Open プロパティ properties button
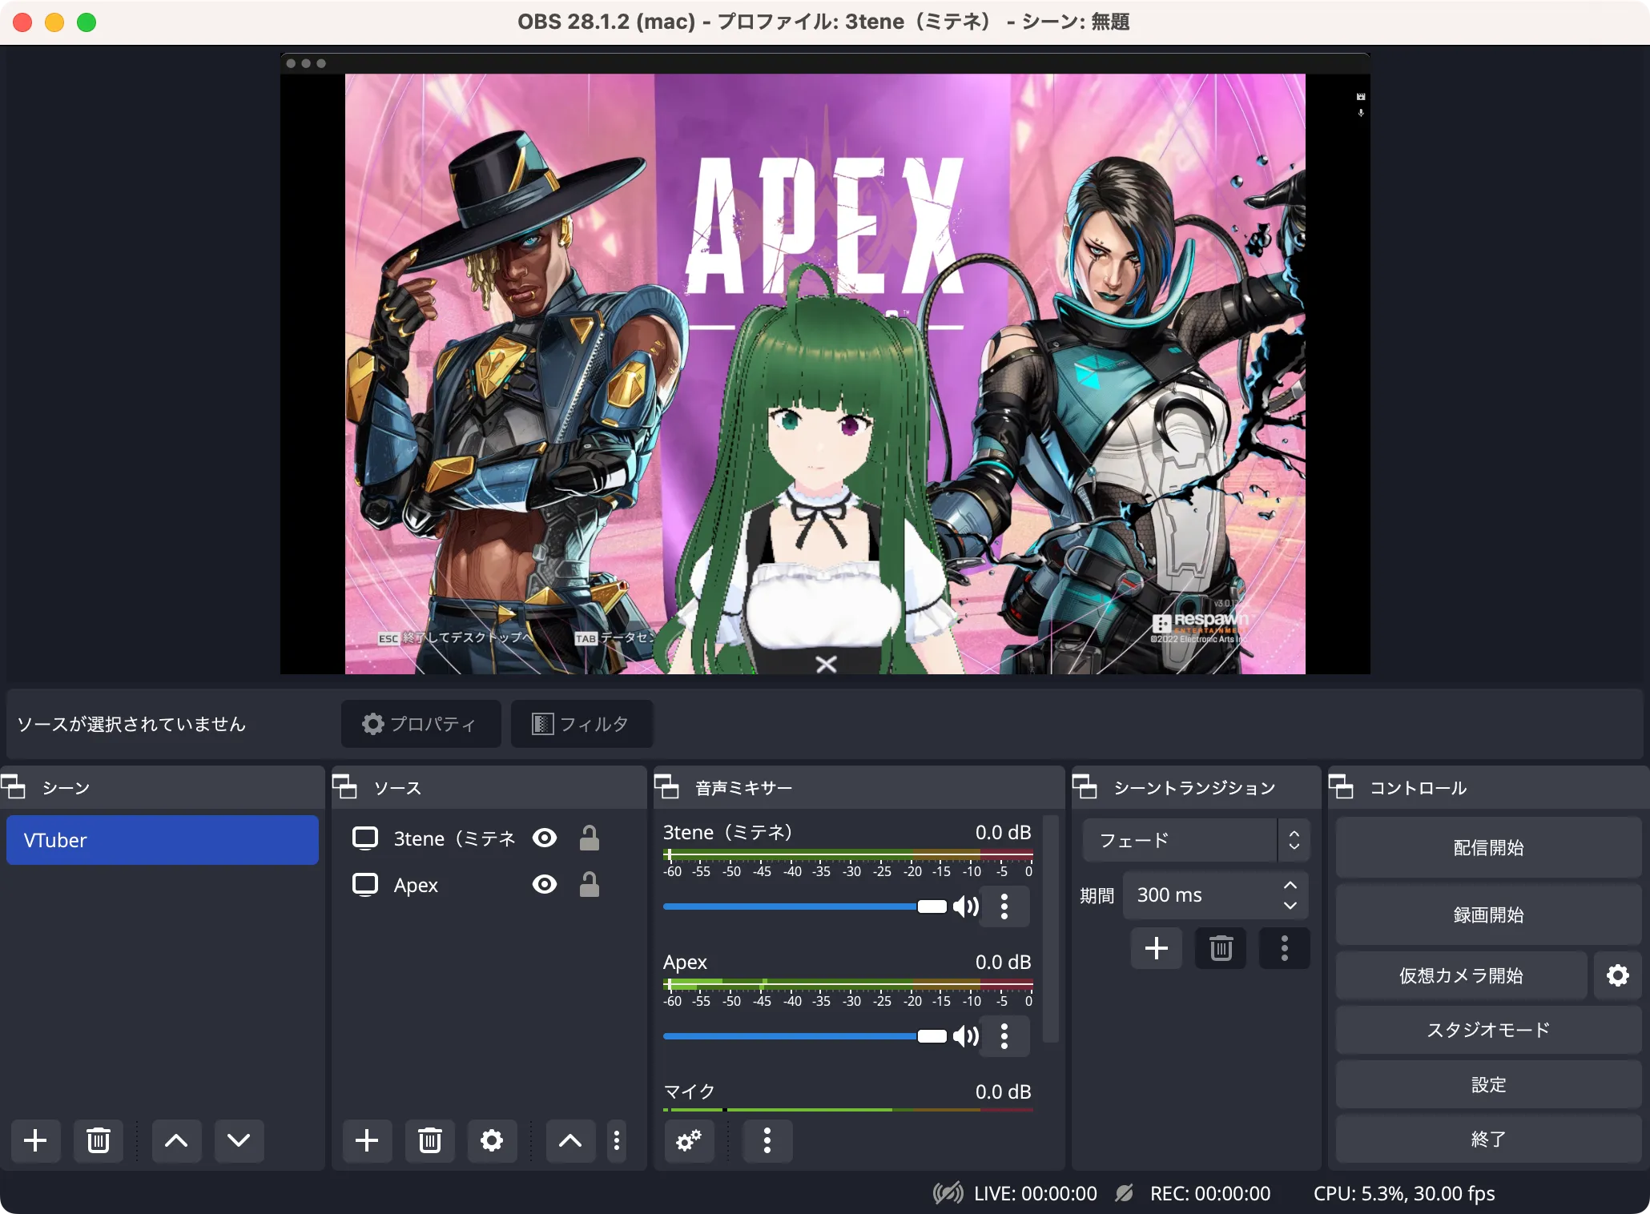Image resolution: width=1650 pixels, height=1214 pixels. tap(421, 724)
